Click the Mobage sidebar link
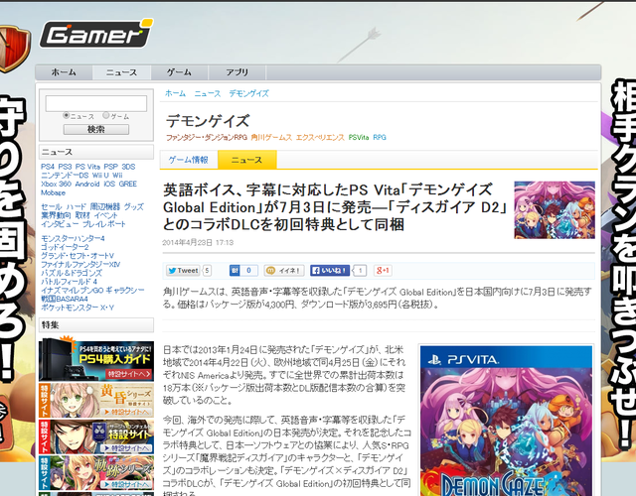The width and height of the screenshot is (636, 496). point(53,192)
